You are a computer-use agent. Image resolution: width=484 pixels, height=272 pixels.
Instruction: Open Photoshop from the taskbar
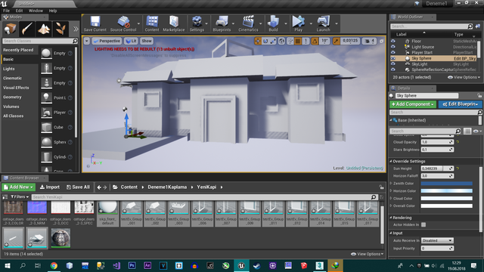pos(132,265)
